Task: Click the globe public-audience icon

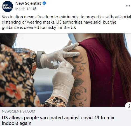Action: click(35, 9)
